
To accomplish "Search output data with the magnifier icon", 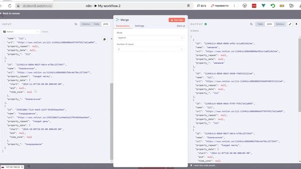I will (251, 24).
